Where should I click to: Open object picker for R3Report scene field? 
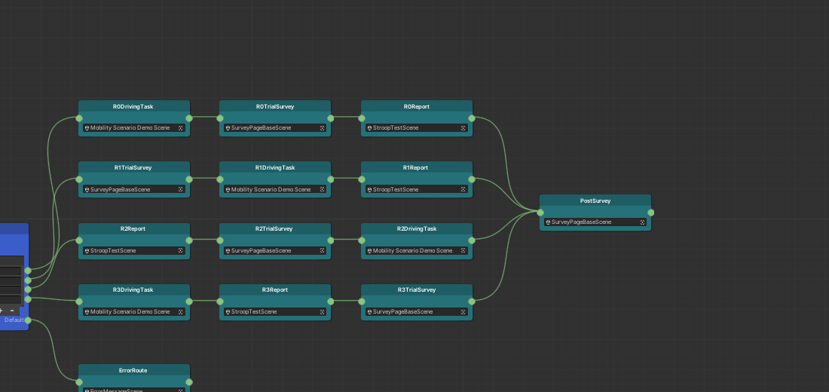322,312
